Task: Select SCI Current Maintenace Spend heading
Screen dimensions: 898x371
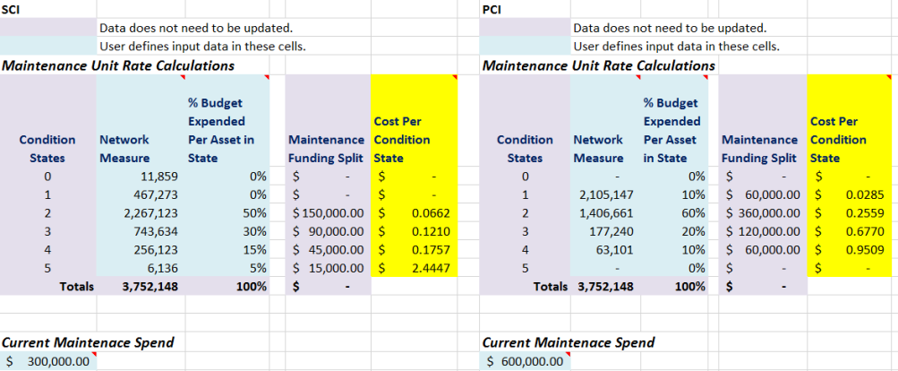Action: 88,343
